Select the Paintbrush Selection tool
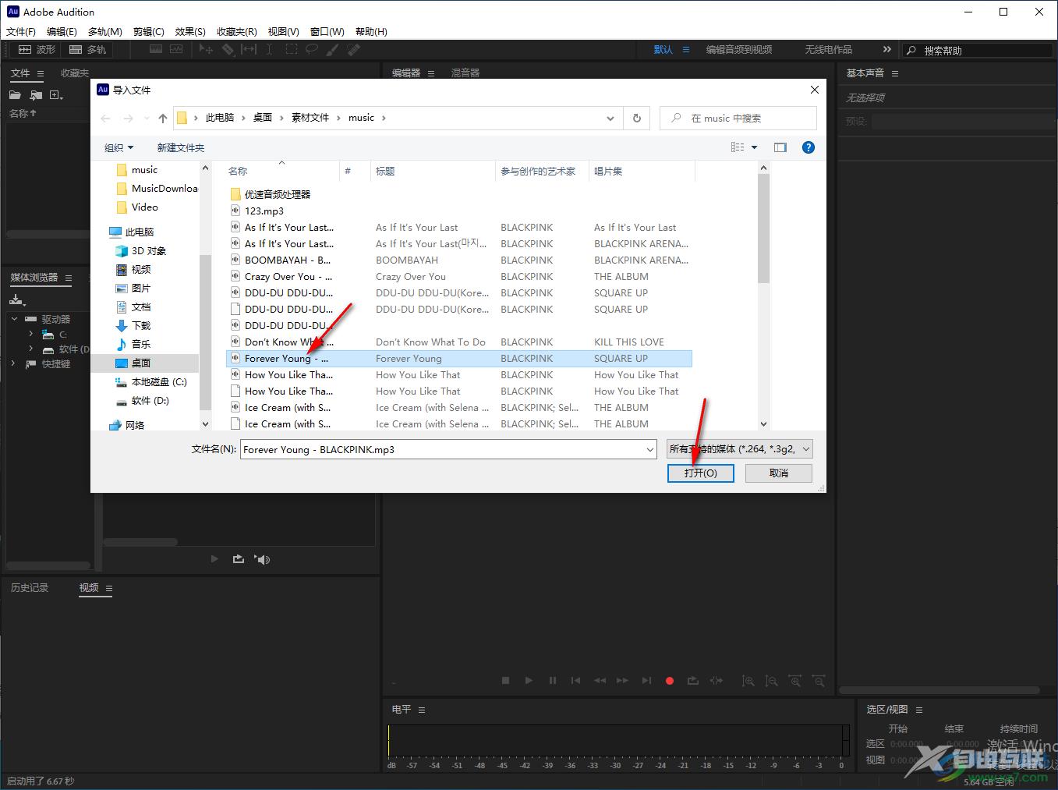 point(332,49)
